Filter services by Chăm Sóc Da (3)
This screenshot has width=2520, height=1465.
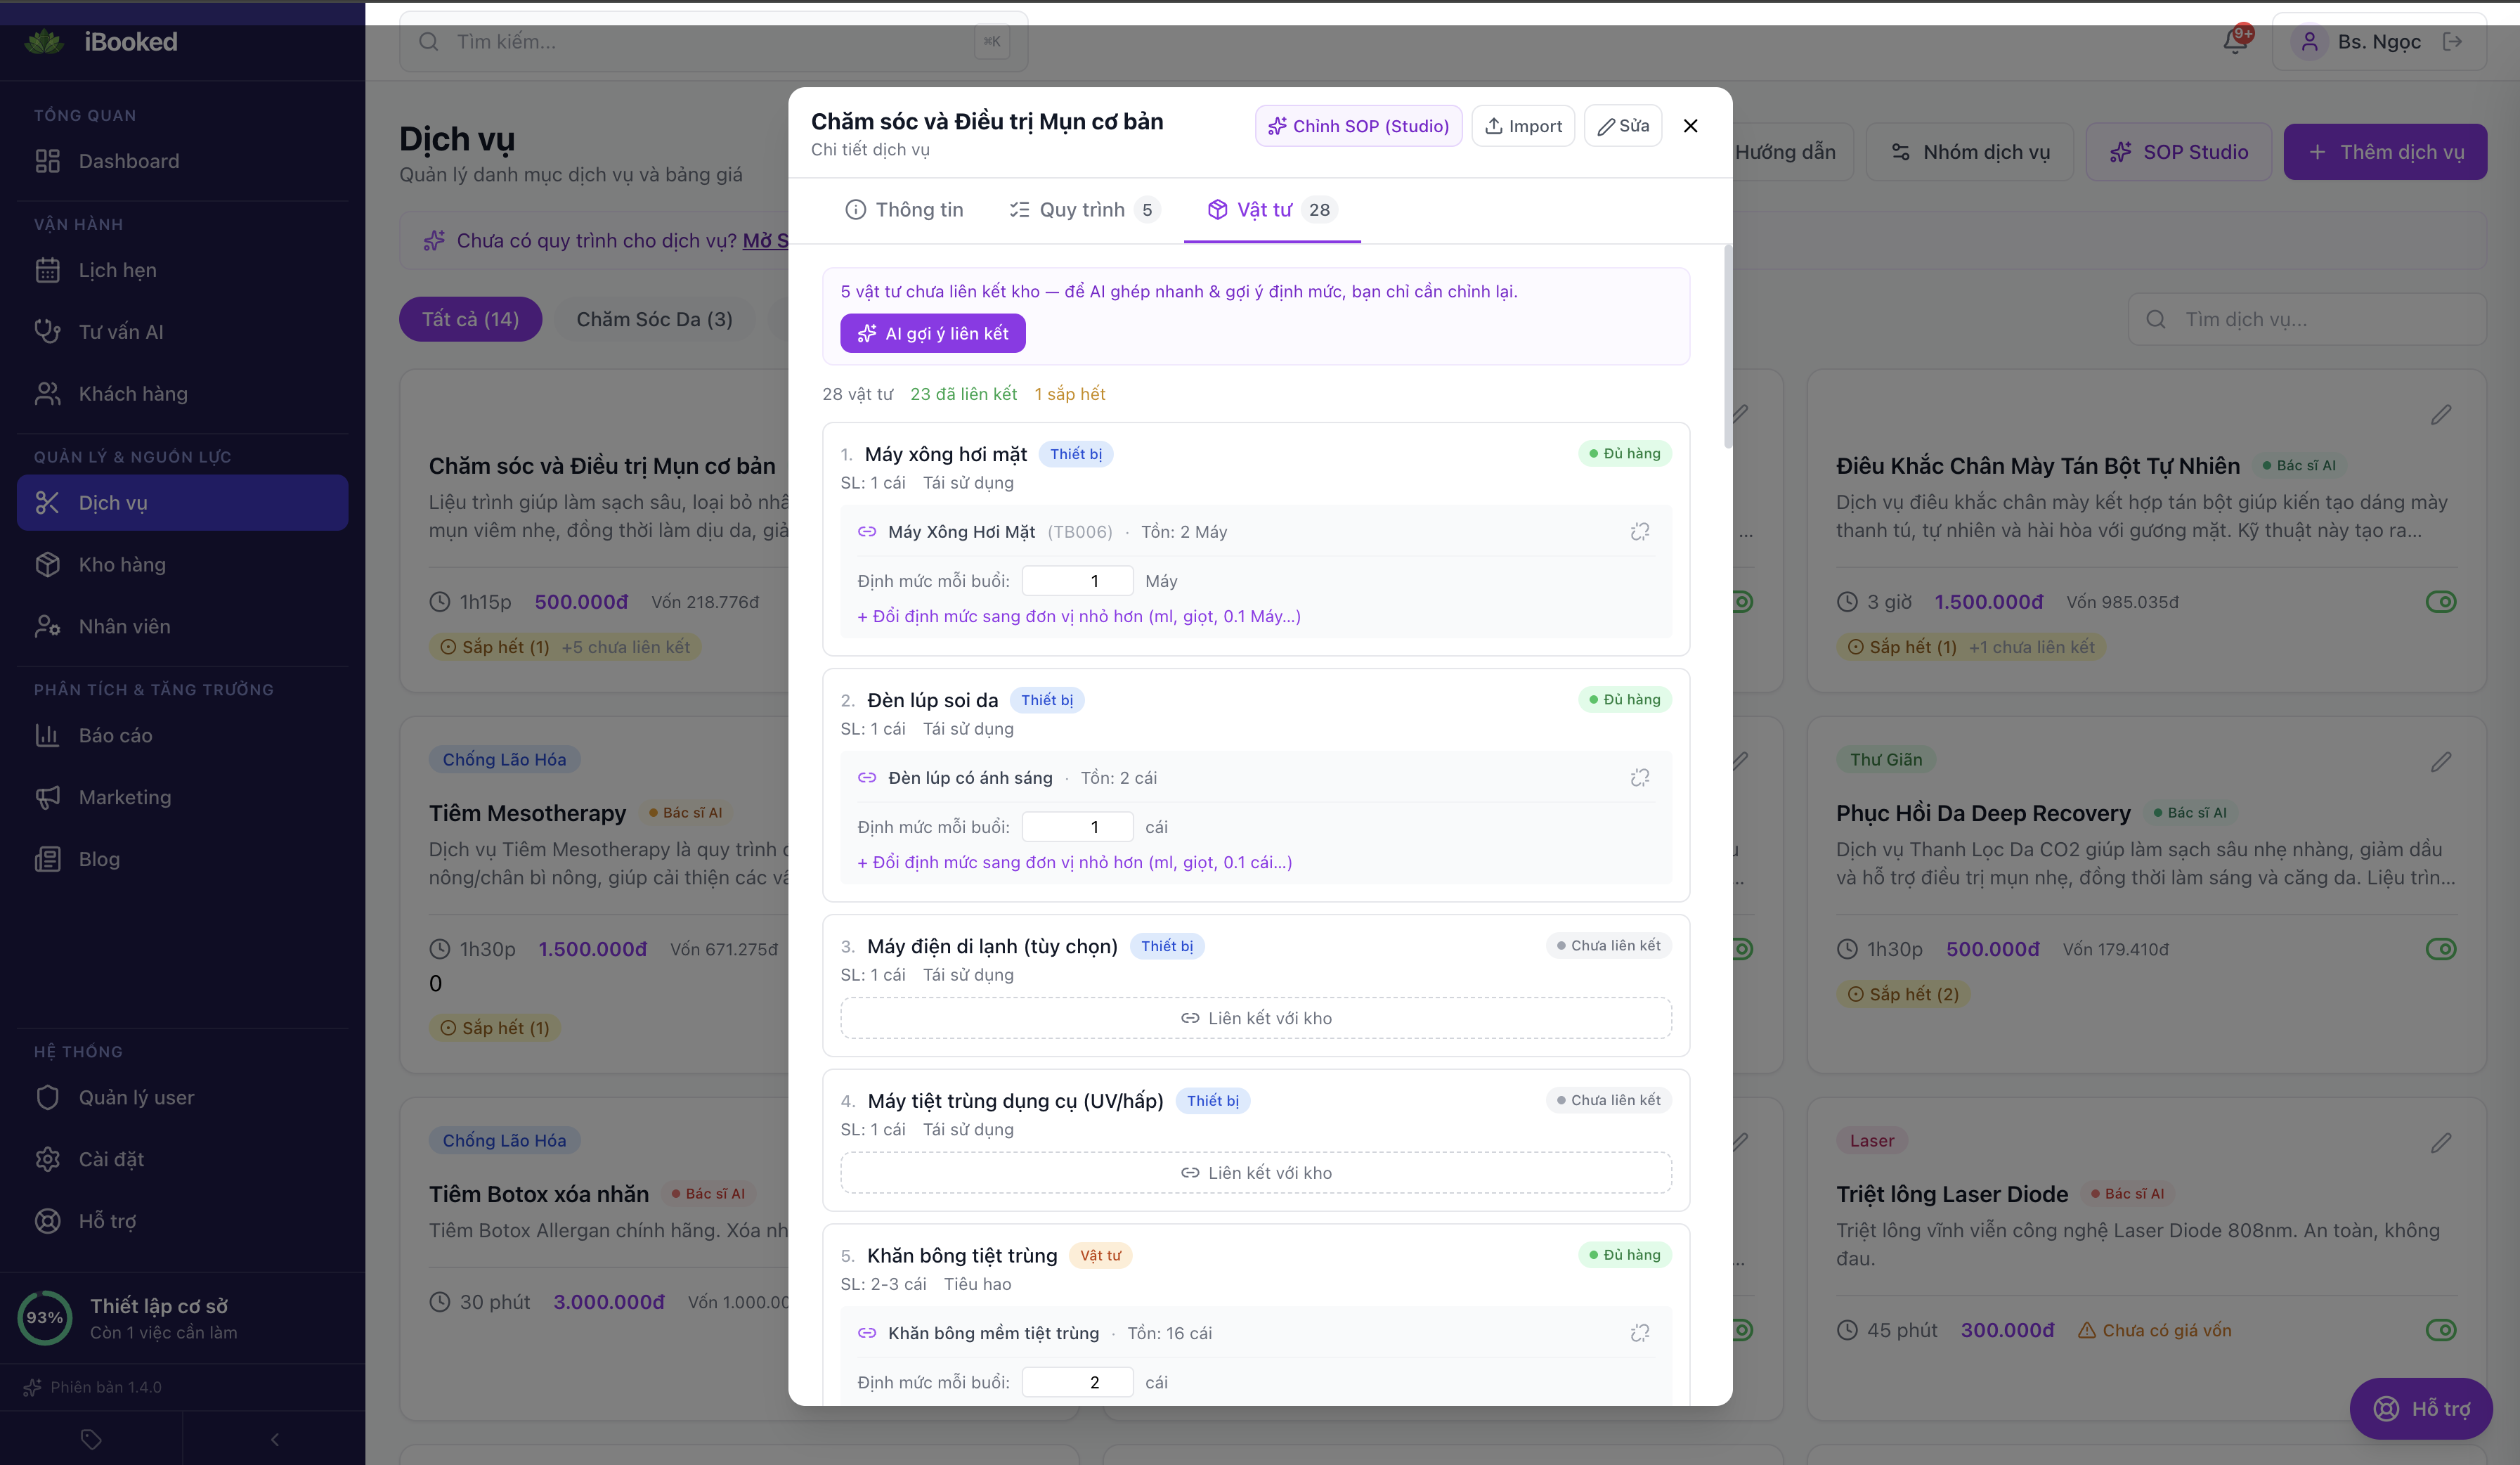654,319
